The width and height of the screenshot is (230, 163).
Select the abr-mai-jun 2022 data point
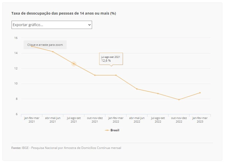click(x=137, y=89)
